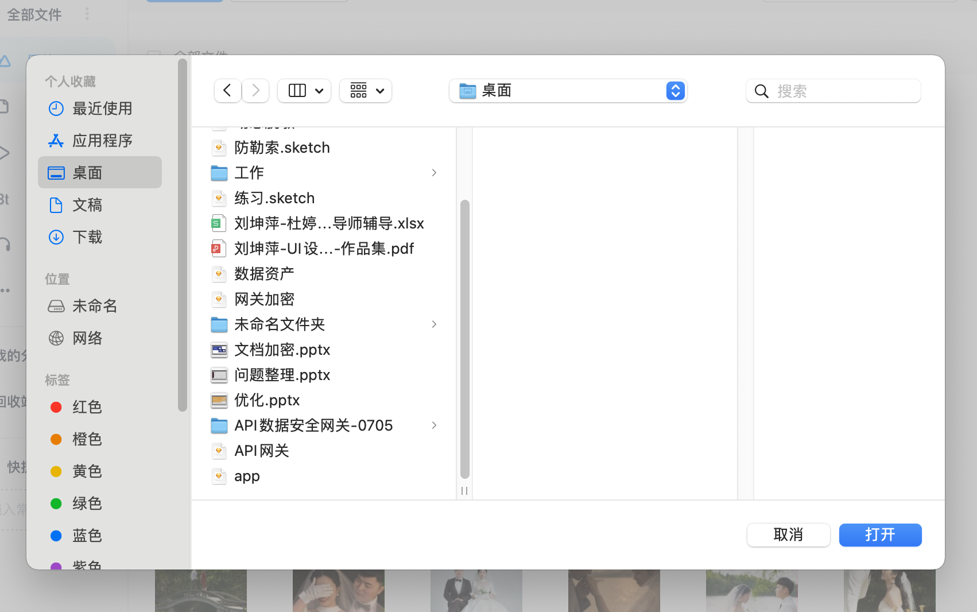
Task: Click the 未命名 disk drive icon
Action: (56, 306)
